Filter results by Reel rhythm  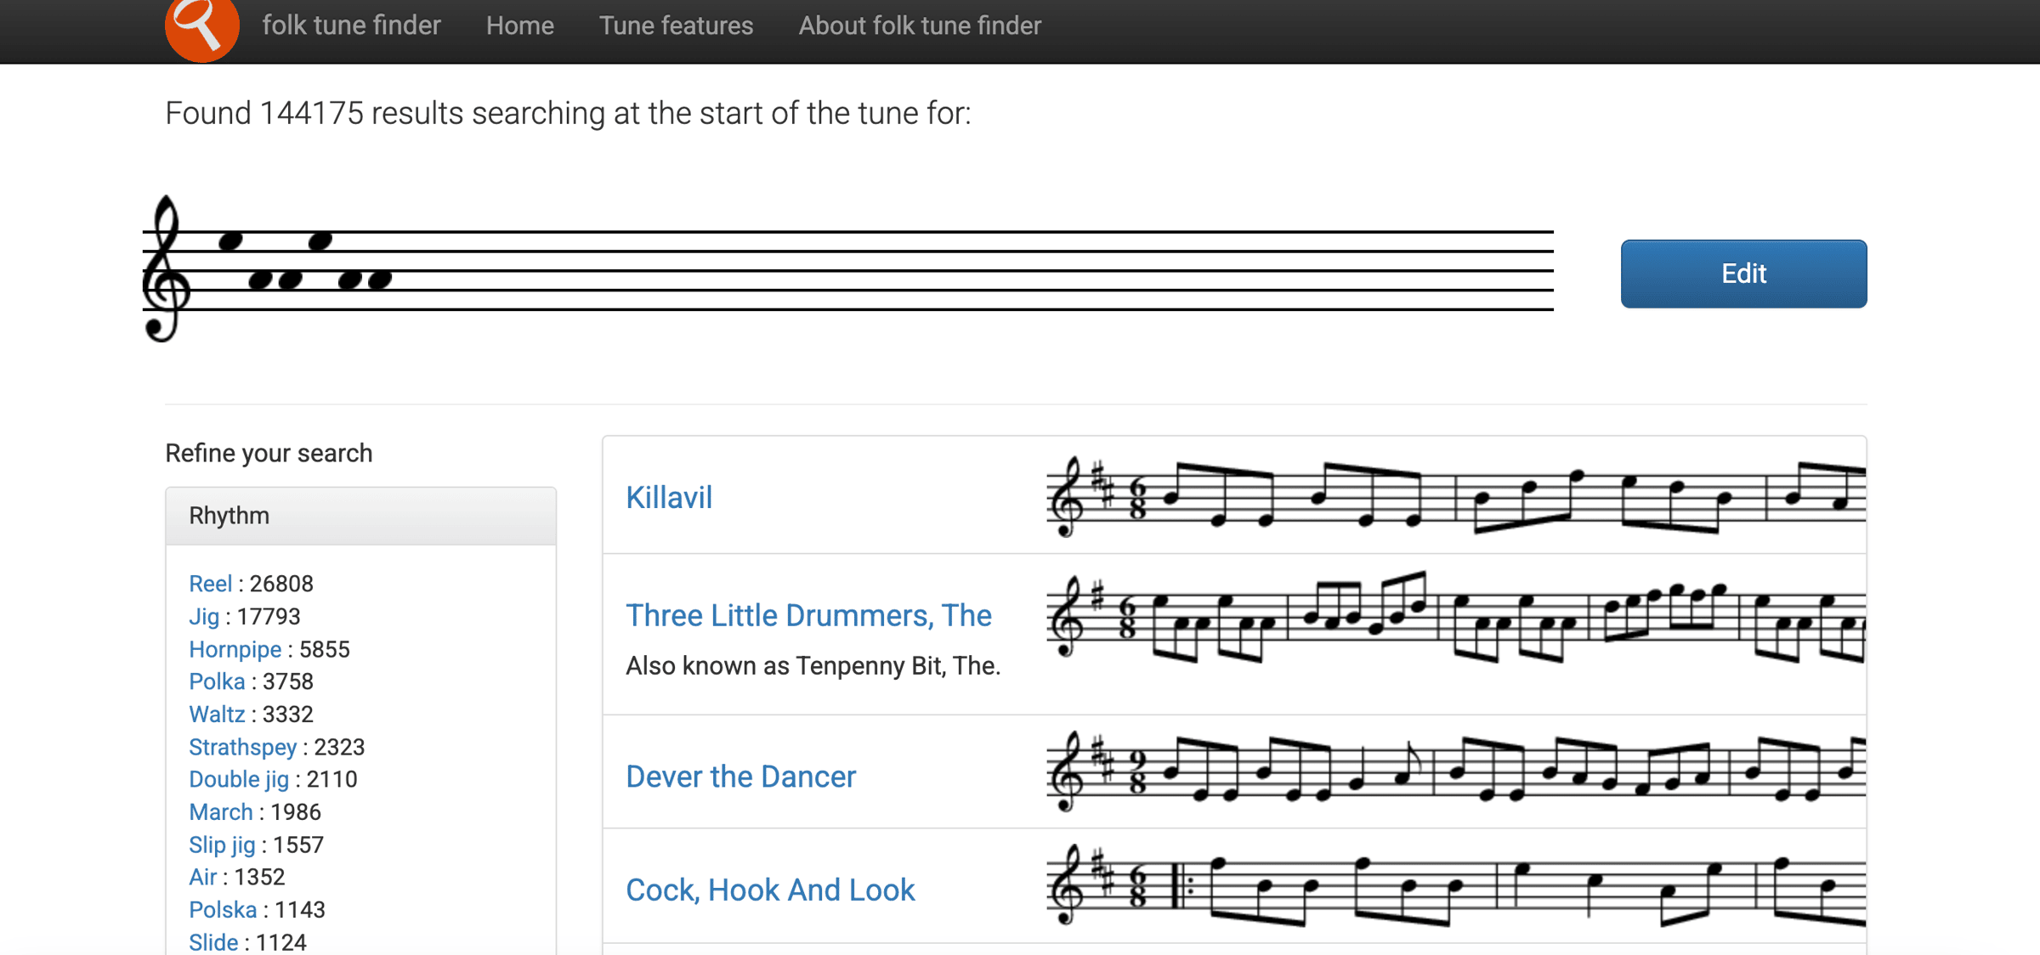click(210, 584)
